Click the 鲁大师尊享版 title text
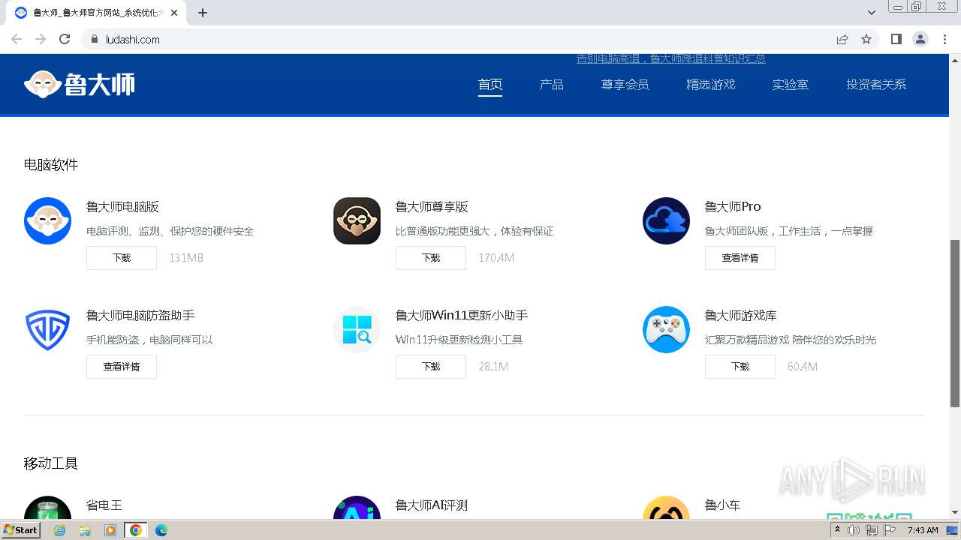 tap(432, 206)
